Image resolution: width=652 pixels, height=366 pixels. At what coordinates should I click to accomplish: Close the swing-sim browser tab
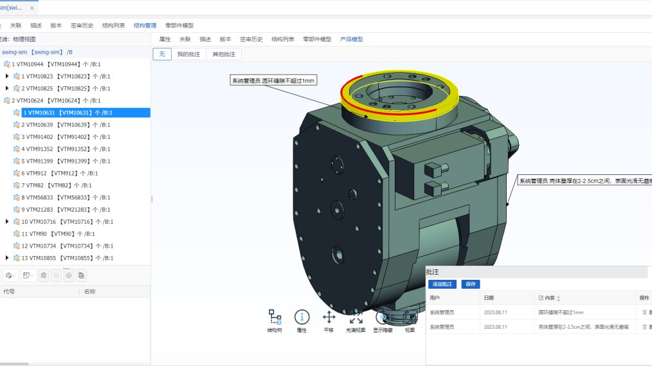[x=32, y=8]
